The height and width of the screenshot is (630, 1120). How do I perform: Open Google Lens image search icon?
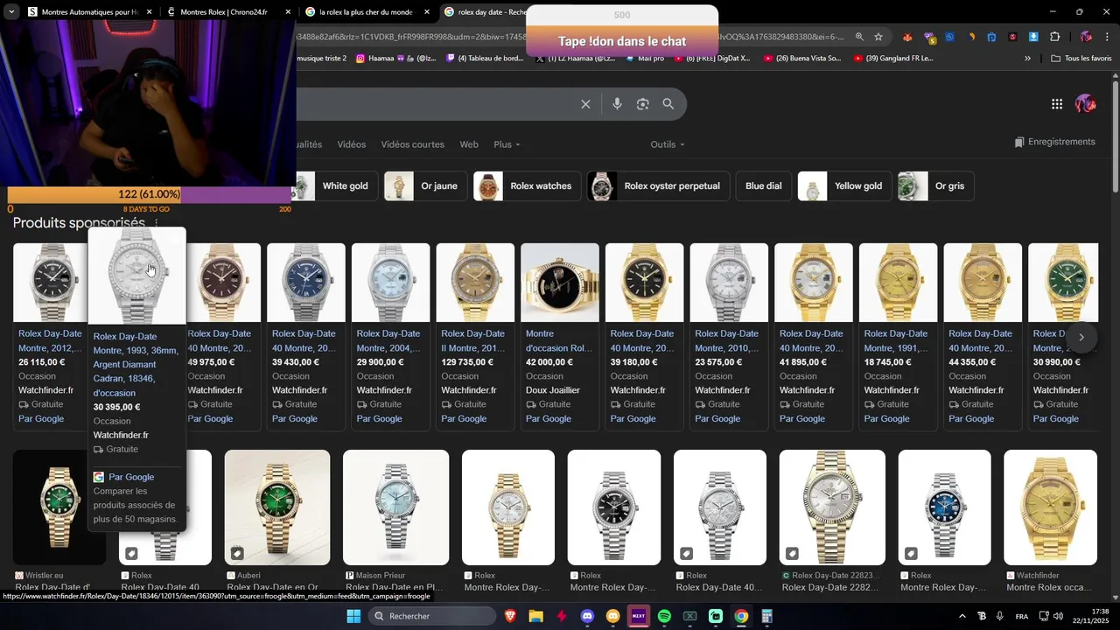point(642,104)
